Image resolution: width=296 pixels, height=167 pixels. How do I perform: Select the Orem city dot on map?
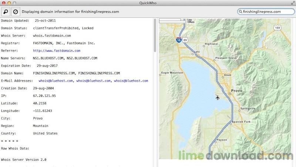223,78
